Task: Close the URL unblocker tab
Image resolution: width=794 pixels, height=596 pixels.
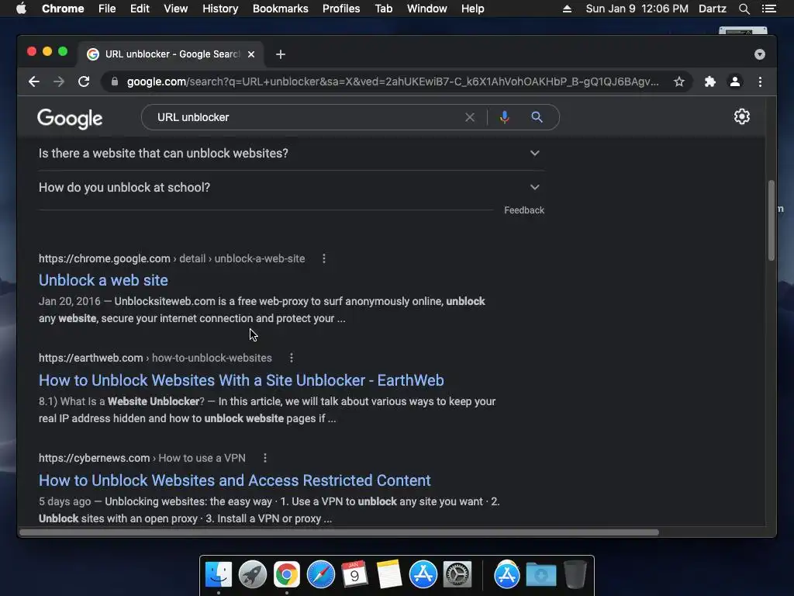Action: point(251,54)
